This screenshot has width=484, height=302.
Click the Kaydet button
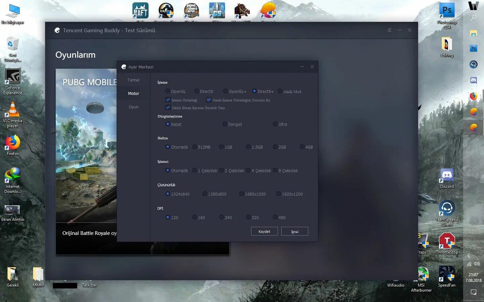point(264,231)
